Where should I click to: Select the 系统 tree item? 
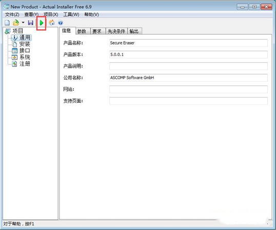pos(25,57)
